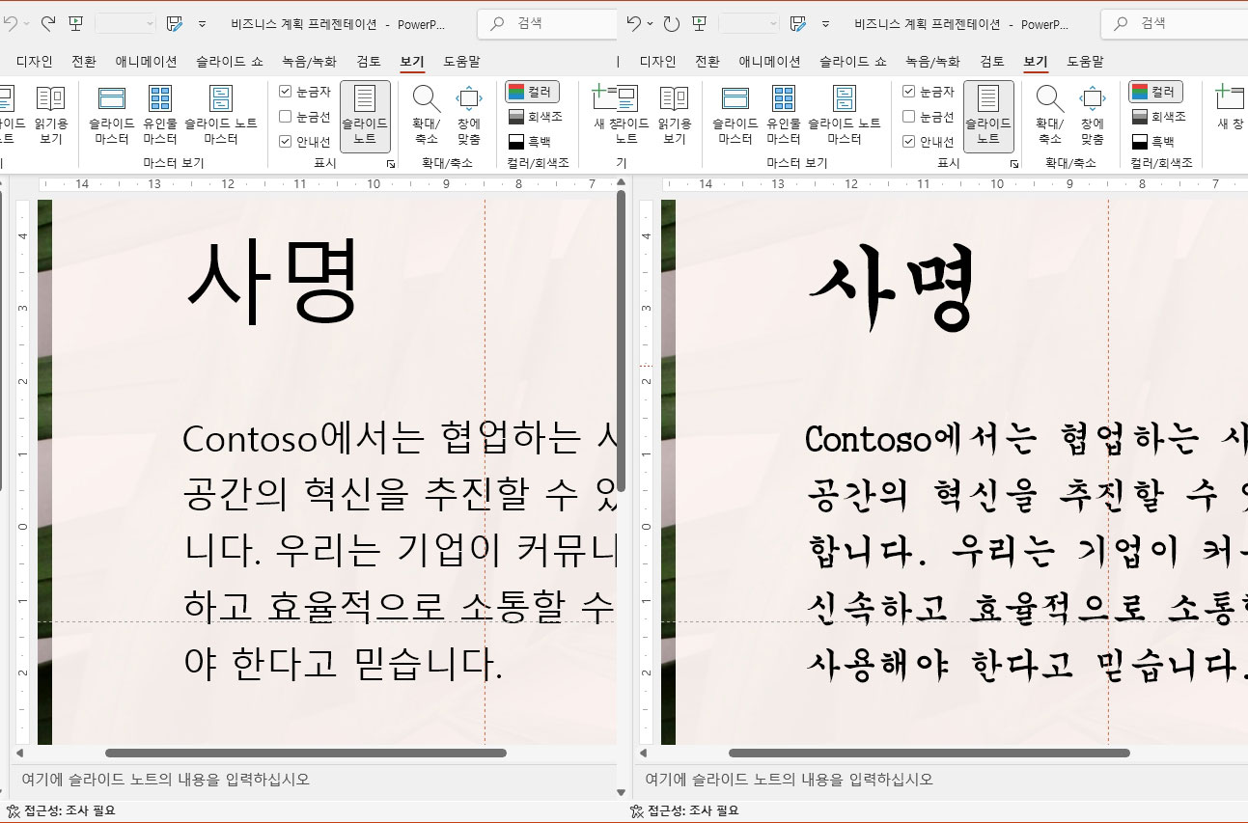Toggle 슬라이드 노트 pane in left window

point(365,116)
